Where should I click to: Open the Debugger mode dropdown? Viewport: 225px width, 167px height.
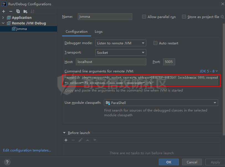click(121, 43)
